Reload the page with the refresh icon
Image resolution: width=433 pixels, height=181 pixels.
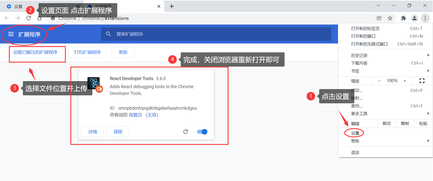(x=29, y=18)
